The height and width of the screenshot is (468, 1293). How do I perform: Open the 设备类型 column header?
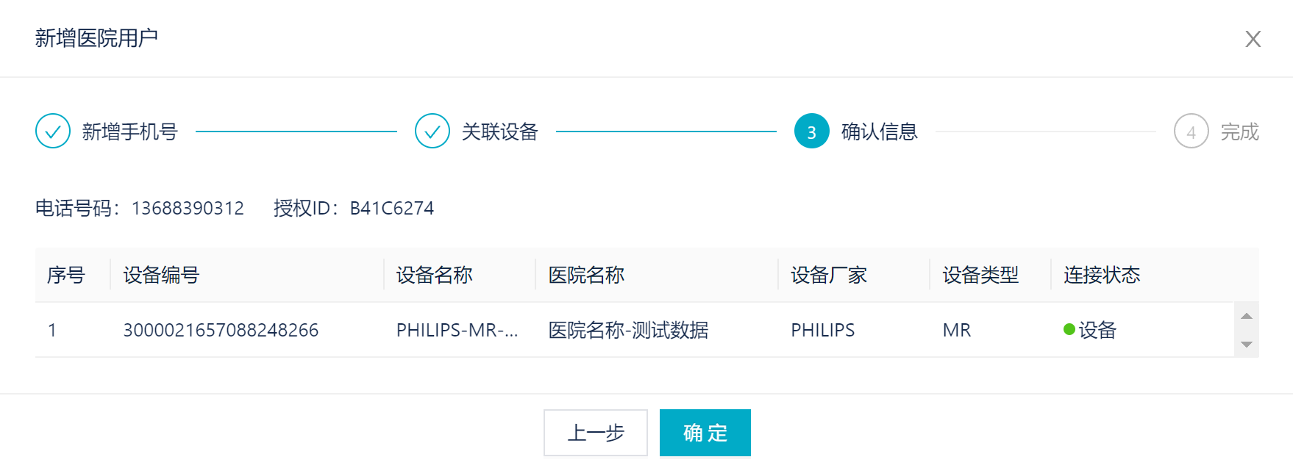coord(980,275)
